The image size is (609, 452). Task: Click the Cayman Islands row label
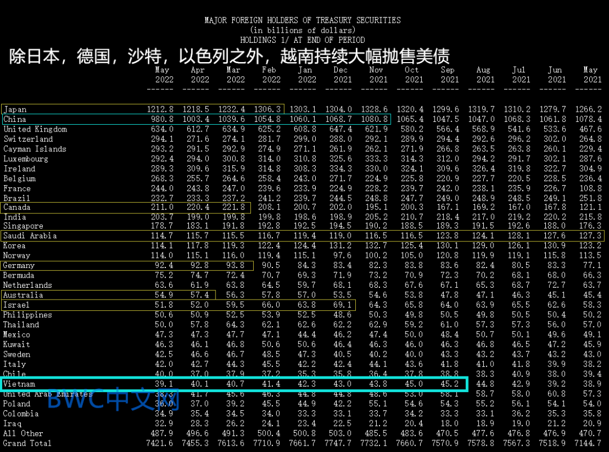(35, 149)
